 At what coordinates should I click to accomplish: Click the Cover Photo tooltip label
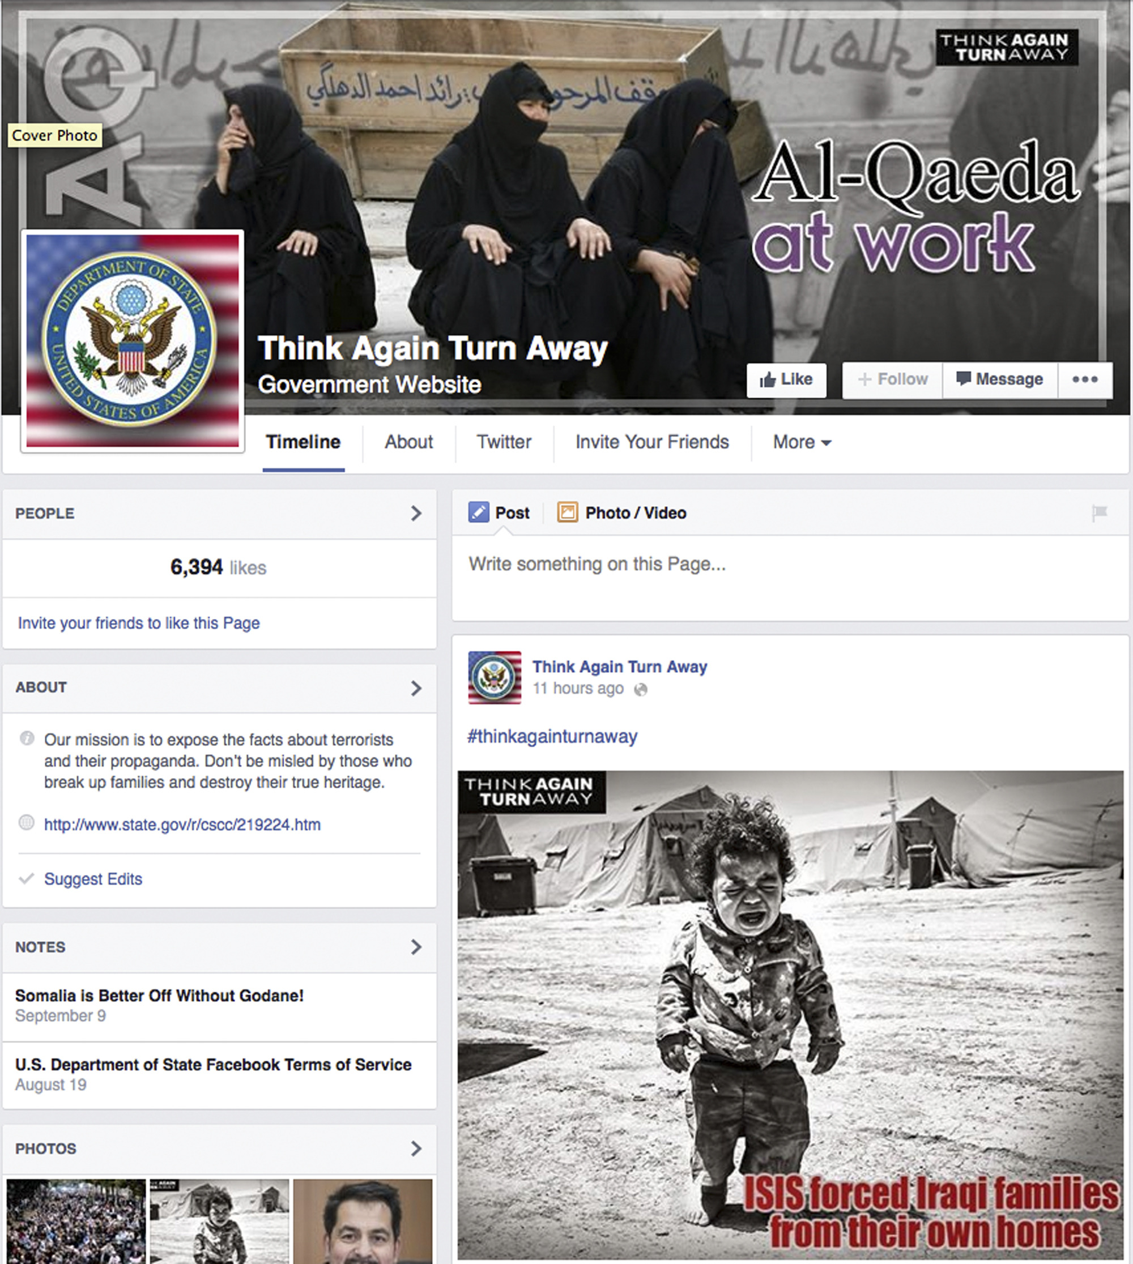click(x=55, y=136)
